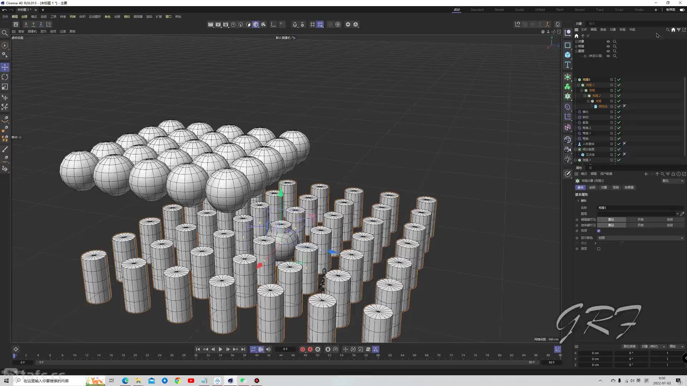The width and height of the screenshot is (687, 386).
Task: Collapse the 克隆5 tree node
Action: click(575, 80)
